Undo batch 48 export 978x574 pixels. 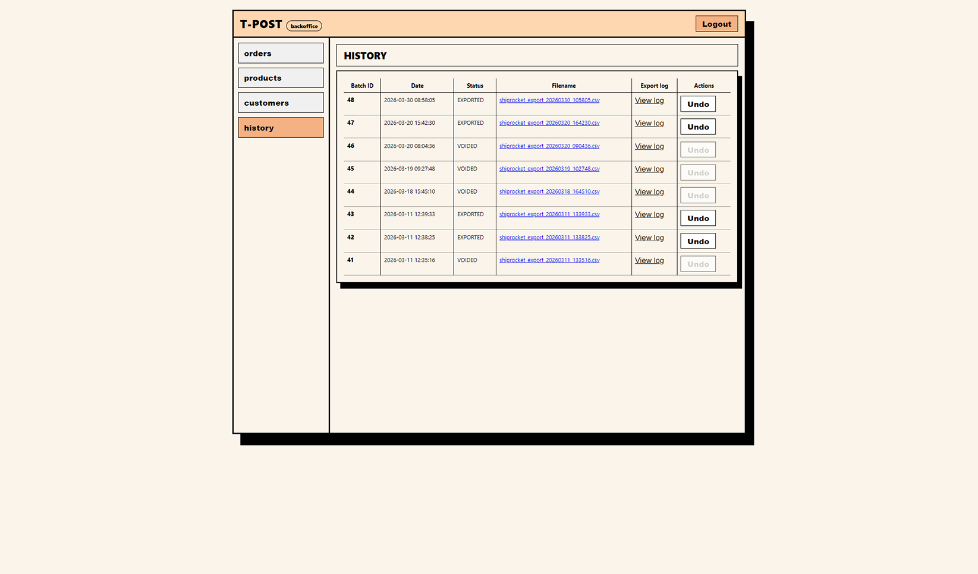[x=697, y=103]
